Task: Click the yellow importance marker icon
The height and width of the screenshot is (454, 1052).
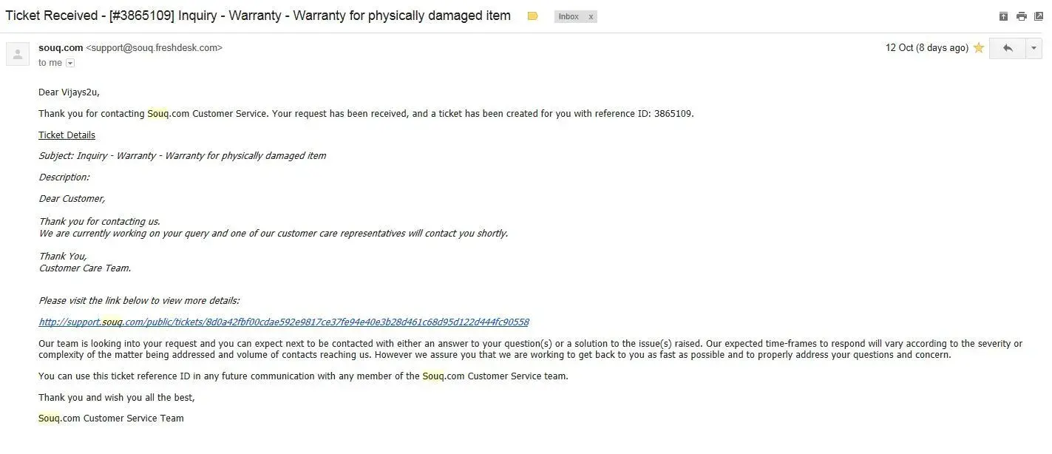Action: pos(532,16)
